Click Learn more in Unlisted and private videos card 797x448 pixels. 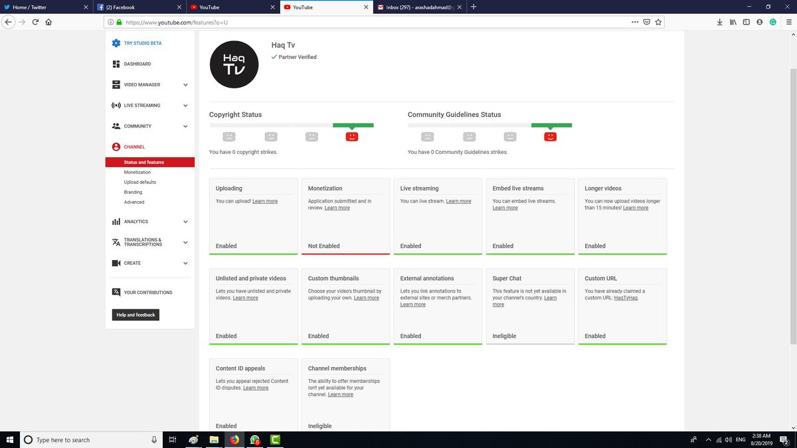(245, 298)
